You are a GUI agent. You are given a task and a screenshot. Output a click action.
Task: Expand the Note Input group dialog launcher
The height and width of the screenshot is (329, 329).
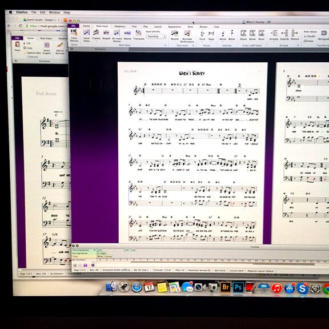(165, 45)
